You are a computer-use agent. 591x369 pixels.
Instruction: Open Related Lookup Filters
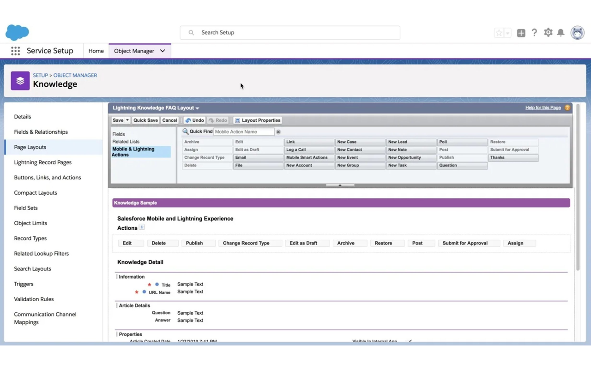pos(42,254)
